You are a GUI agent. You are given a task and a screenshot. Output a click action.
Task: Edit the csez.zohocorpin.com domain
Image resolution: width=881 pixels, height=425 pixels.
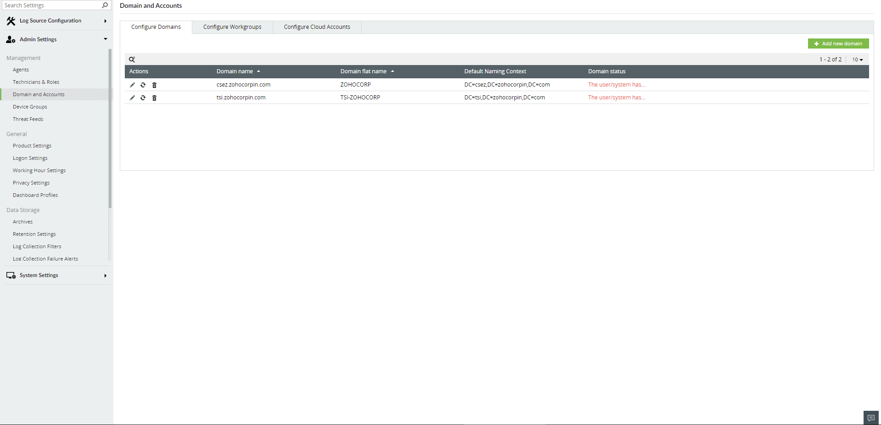tap(132, 85)
